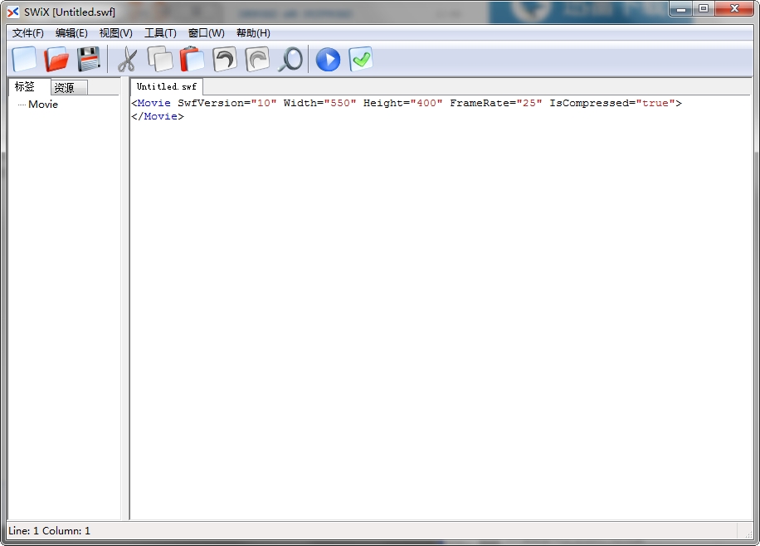Save the file with floppy disk icon

(x=89, y=60)
